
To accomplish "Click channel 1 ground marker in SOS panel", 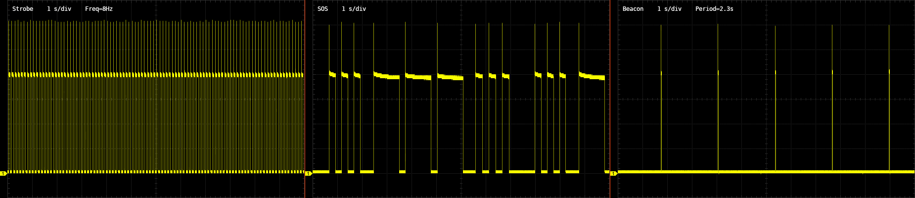I will click(x=308, y=173).
